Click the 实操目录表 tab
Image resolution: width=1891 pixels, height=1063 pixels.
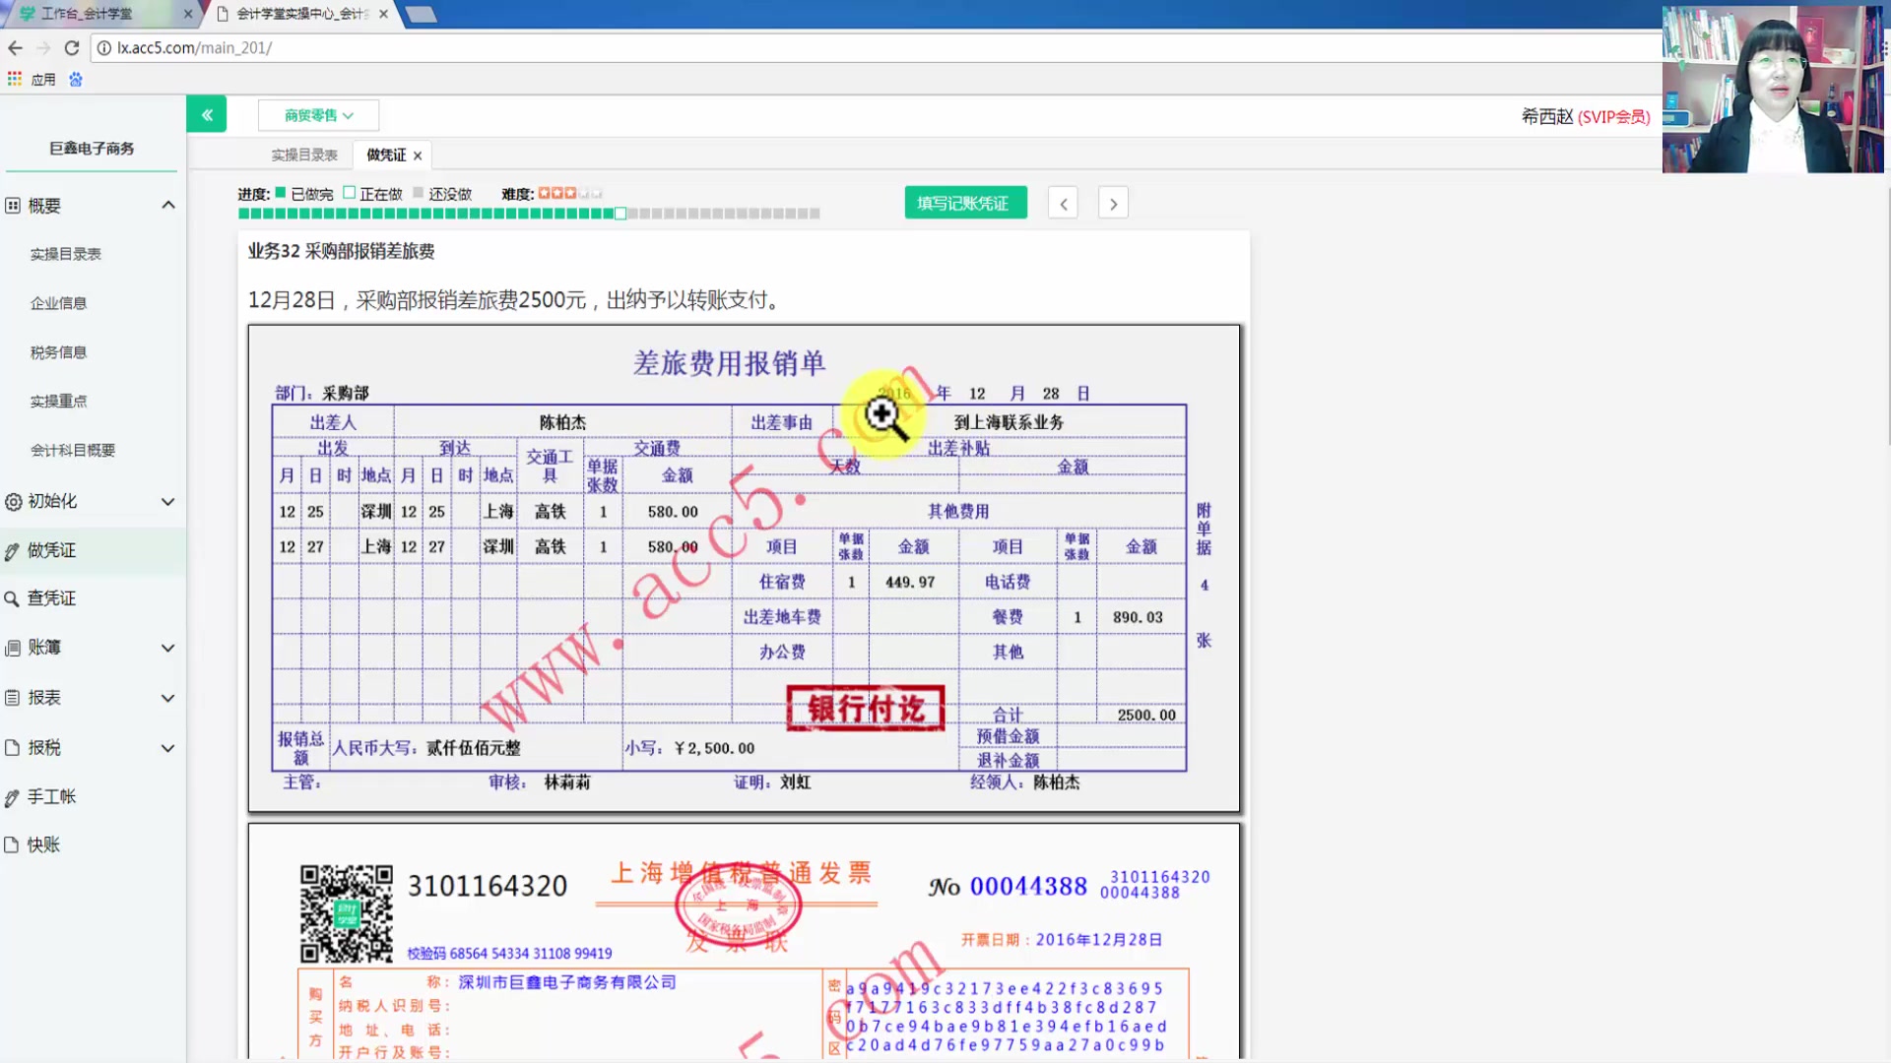pyautogui.click(x=302, y=155)
